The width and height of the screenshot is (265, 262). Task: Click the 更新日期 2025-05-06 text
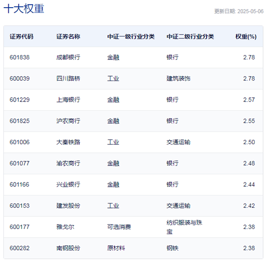(x=239, y=11)
